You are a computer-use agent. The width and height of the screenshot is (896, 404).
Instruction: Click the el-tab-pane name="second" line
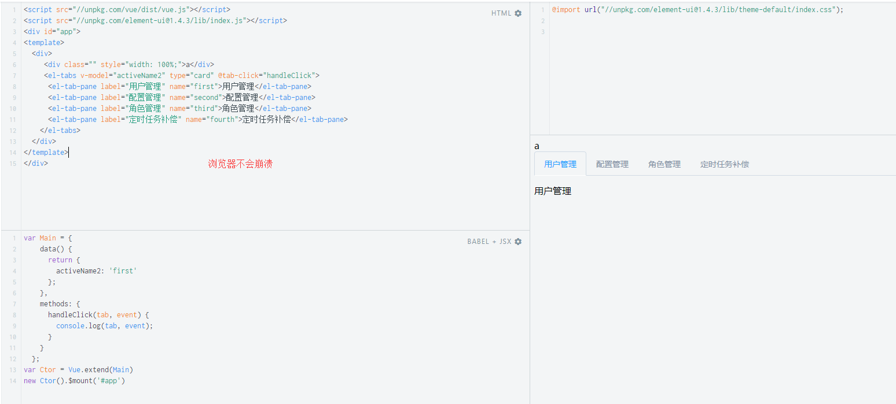(x=182, y=98)
